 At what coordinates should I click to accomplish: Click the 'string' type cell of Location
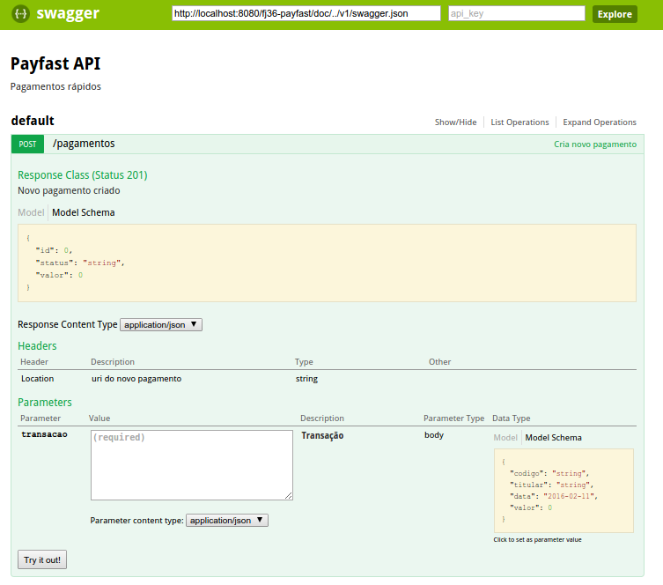click(x=306, y=379)
